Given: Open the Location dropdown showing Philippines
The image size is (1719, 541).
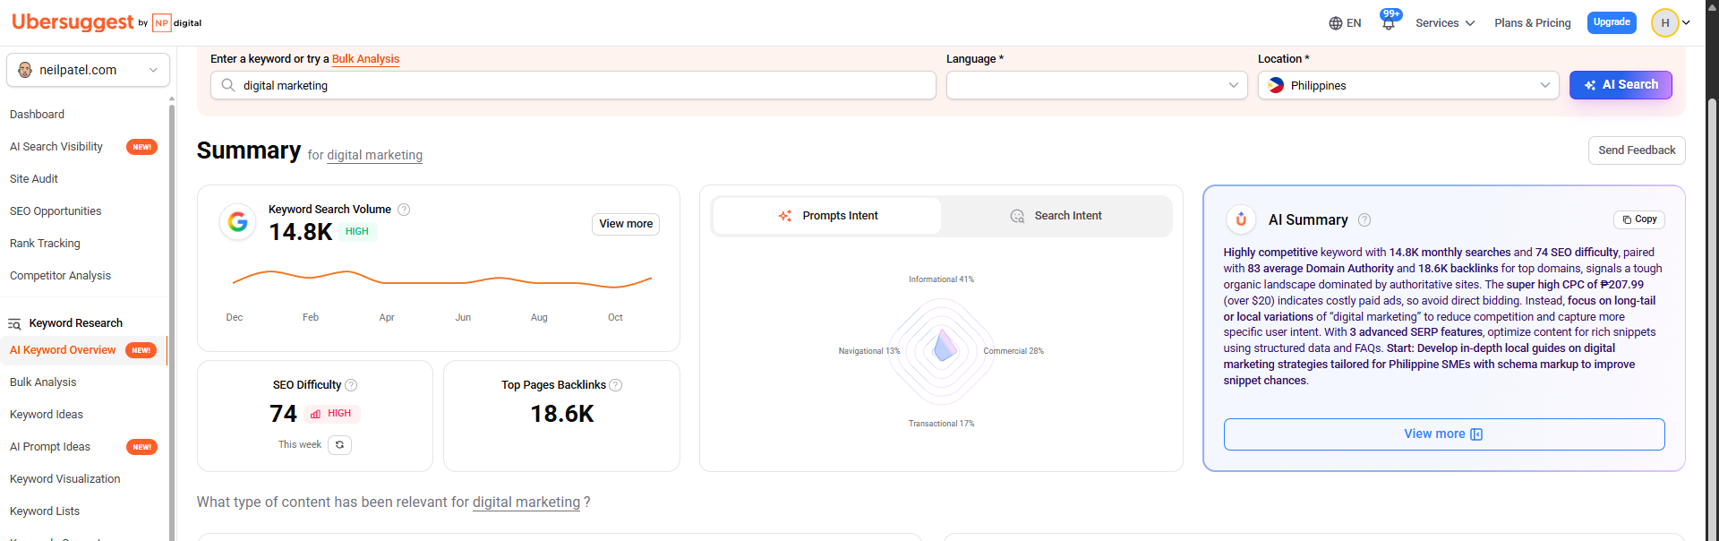Looking at the screenshot, I should [1408, 85].
